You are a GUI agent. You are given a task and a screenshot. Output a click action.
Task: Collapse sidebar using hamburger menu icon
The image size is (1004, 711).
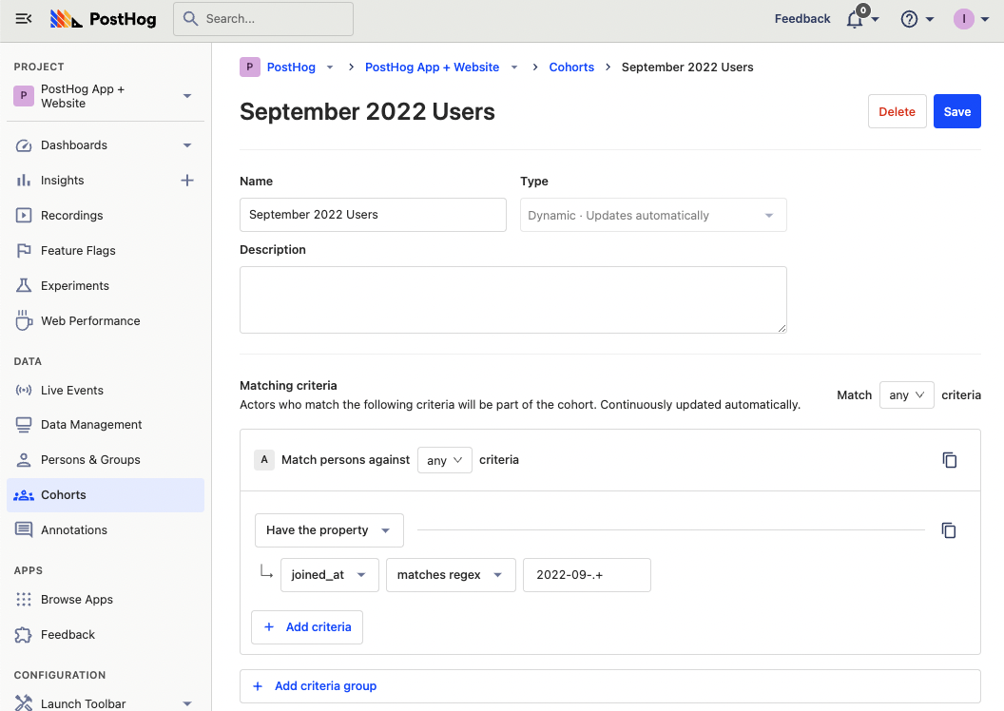point(24,19)
